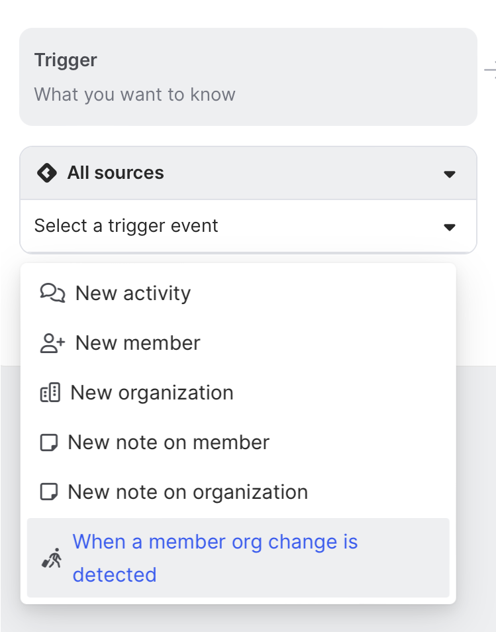Click the arrow icon right of Trigger card

point(491,69)
